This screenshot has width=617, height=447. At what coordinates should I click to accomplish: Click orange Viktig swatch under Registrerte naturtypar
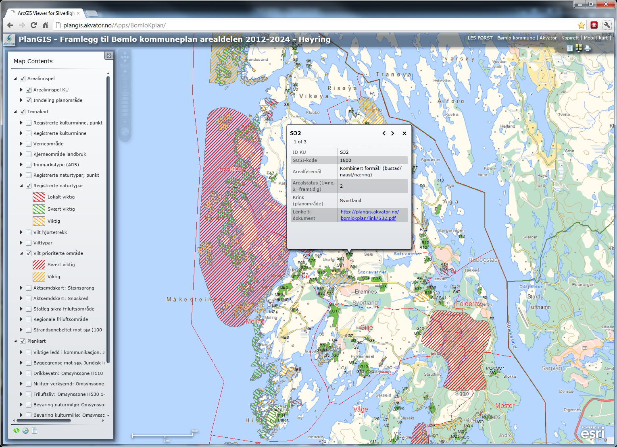(x=39, y=221)
